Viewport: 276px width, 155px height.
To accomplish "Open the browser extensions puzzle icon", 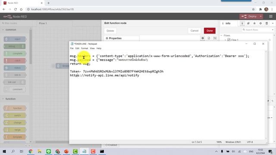I will [x=260, y=9].
